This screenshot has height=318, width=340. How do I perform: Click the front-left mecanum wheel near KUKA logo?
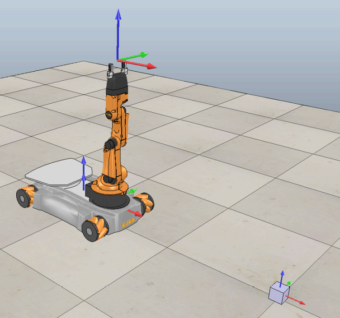[x=95, y=228]
